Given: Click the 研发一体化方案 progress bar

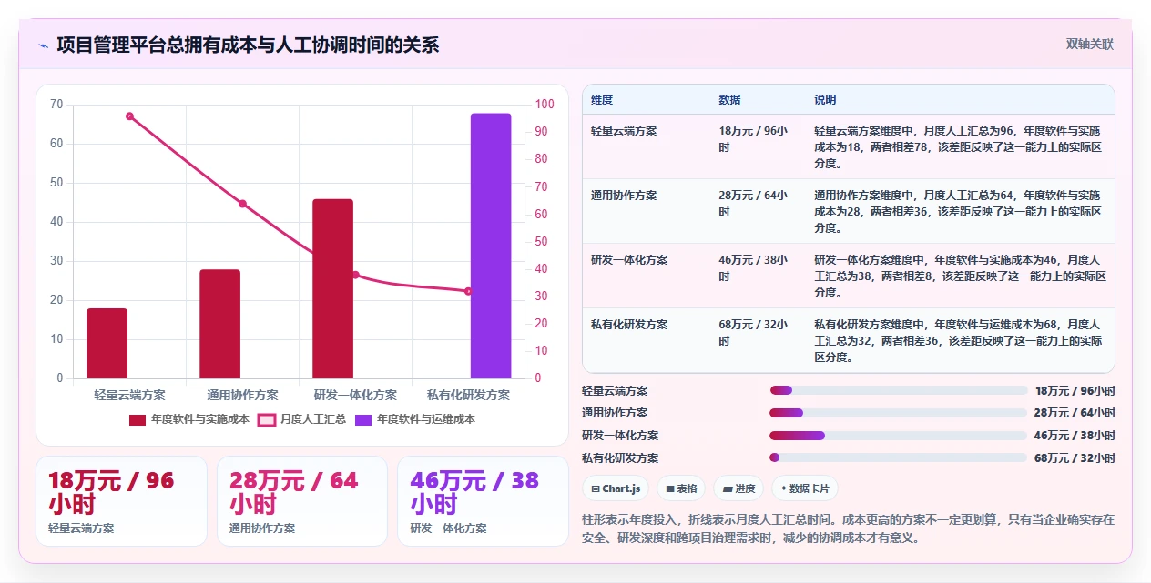Looking at the screenshot, I should click(899, 436).
